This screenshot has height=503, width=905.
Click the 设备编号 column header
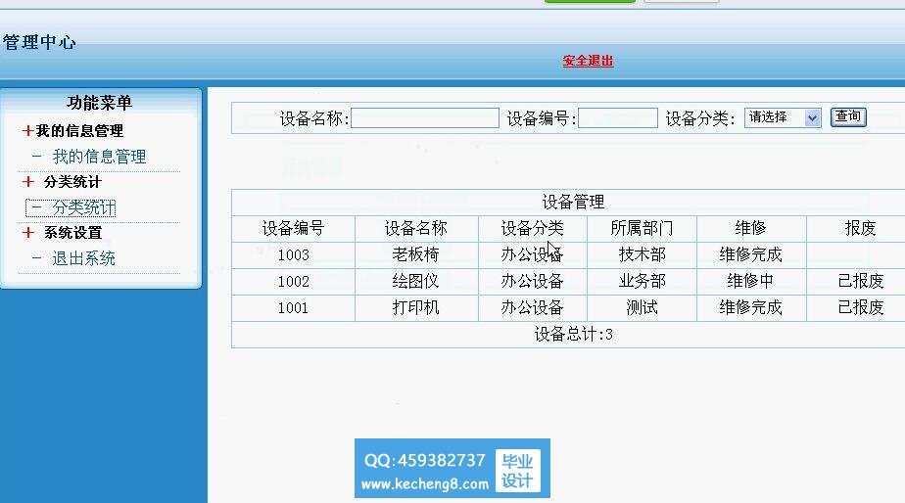[293, 228]
